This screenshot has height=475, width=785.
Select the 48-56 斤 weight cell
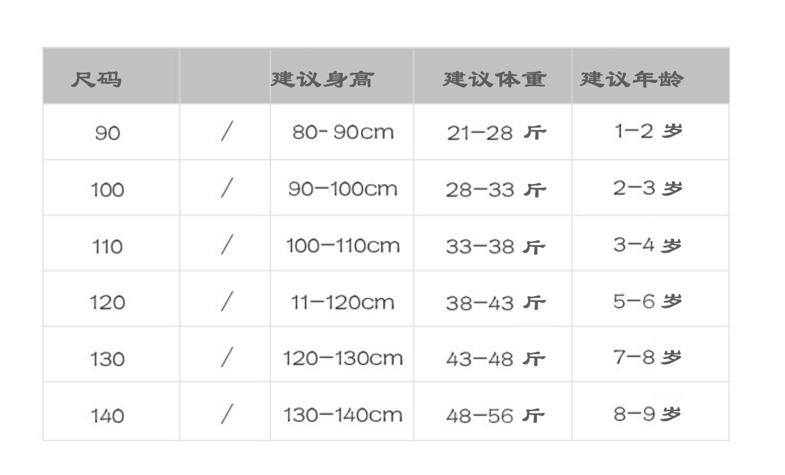pyautogui.click(x=496, y=415)
